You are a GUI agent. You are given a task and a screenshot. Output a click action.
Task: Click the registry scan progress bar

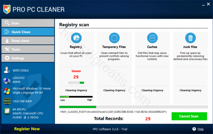(x=133, y=107)
